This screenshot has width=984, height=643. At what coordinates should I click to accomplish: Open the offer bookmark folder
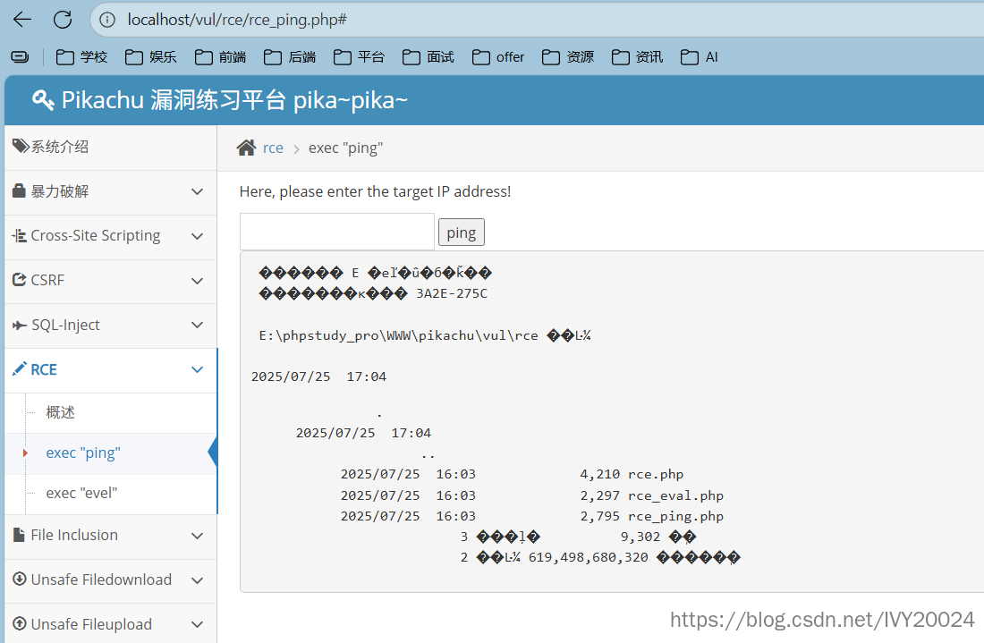click(498, 57)
